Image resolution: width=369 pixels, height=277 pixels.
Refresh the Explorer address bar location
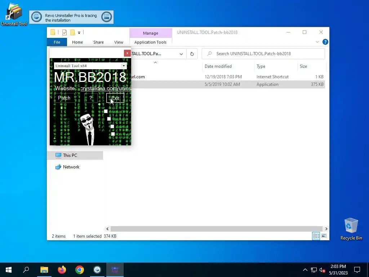[192, 54]
